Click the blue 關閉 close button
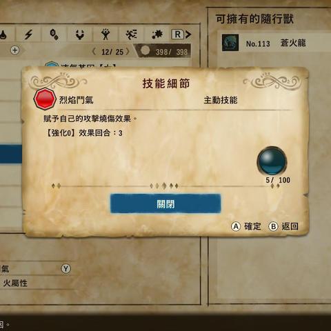Viewport: 331px width, 331px height. point(165,203)
